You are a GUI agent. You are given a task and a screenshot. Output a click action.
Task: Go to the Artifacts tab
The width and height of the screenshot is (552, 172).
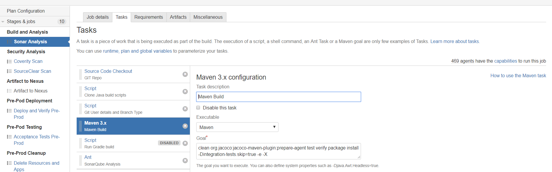tap(178, 17)
